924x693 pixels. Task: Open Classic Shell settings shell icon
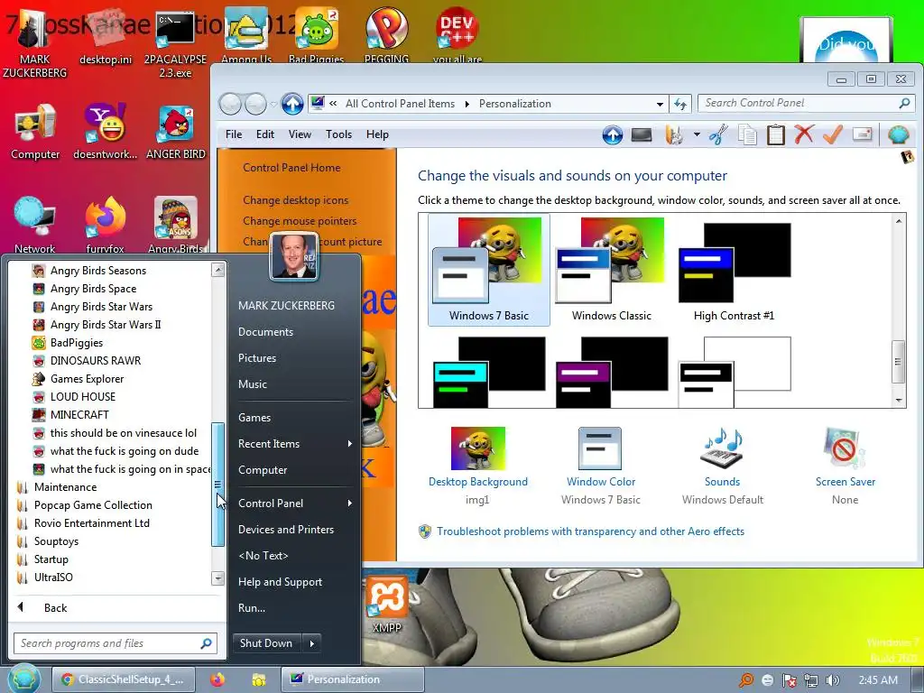[x=898, y=135]
